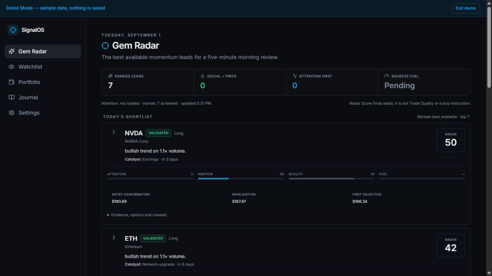Click the attention not loaded status line
Viewport: 492px width, 276px height.
(156, 103)
